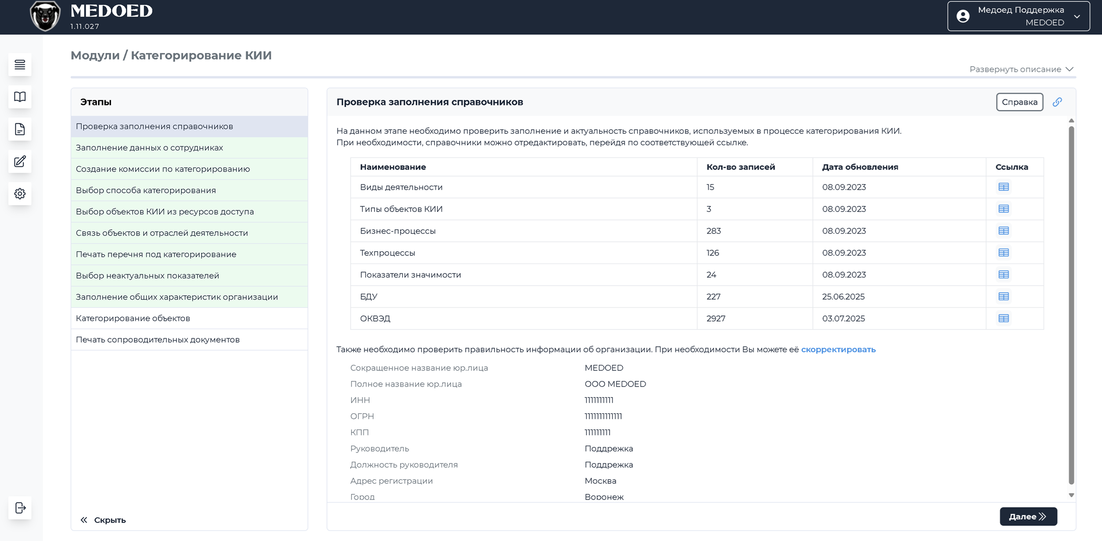Viewport: 1102px width, 541px height.
Task: Click the ОКВЭД row name
Action: 375,318
